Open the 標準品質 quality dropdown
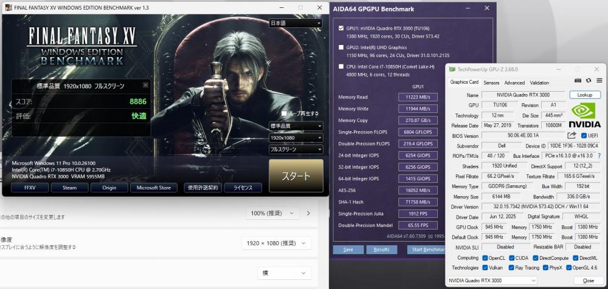Viewport: 608px width, 289px height. coord(295,126)
